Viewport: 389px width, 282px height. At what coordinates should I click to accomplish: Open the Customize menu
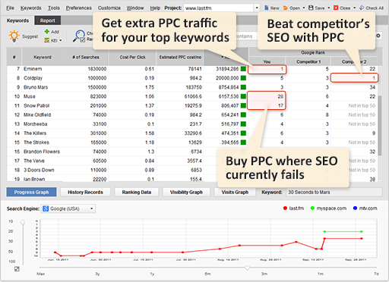pos(109,8)
